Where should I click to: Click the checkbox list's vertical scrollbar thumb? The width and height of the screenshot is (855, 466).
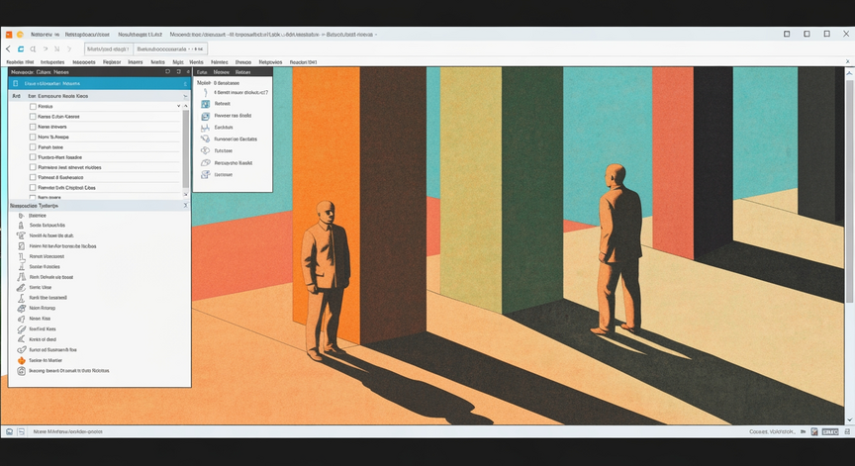pos(185,148)
